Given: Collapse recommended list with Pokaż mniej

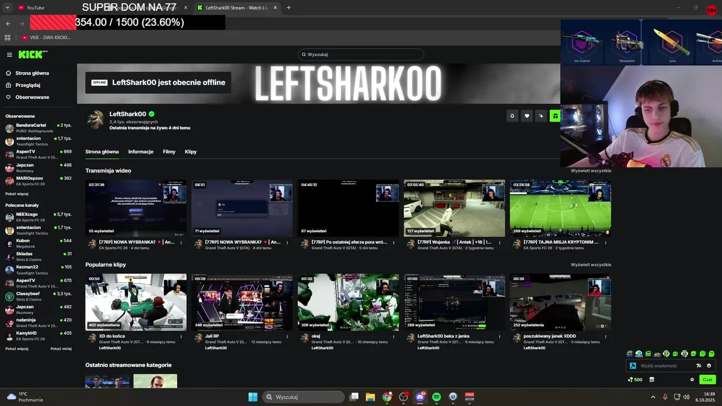Looking at the screenshot, I should click(x=61, y=349).
